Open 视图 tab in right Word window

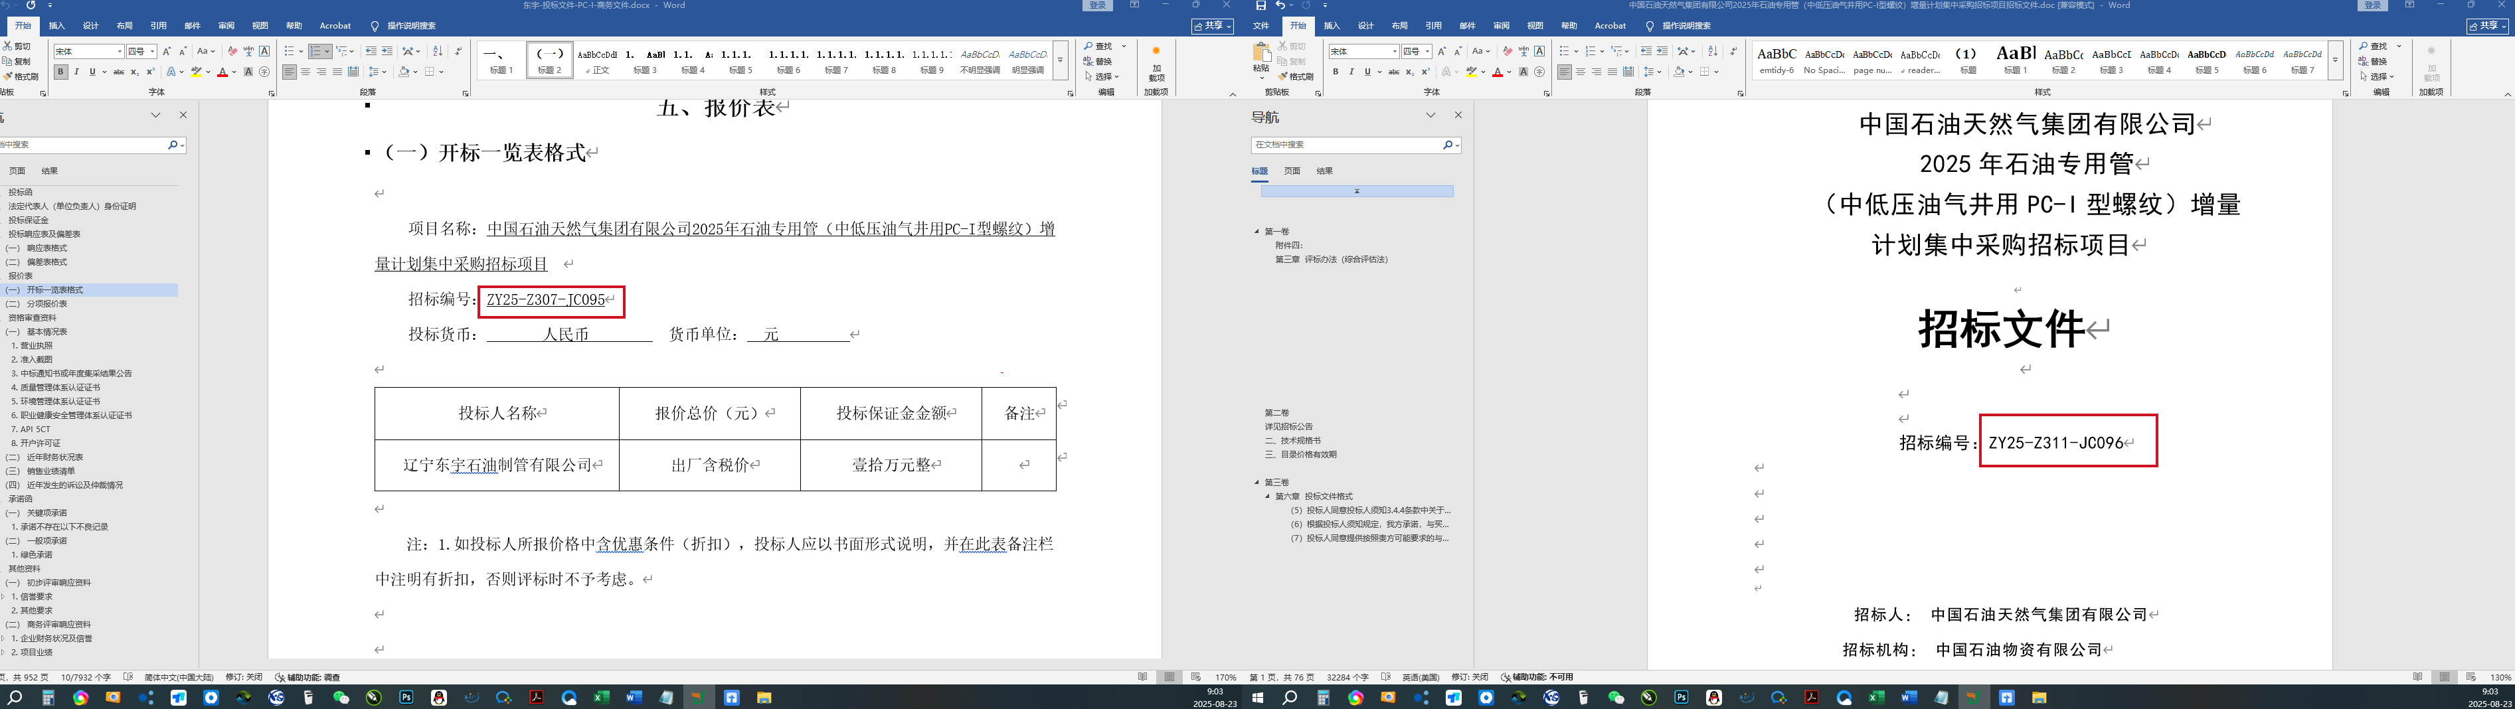click(1535, 25)
